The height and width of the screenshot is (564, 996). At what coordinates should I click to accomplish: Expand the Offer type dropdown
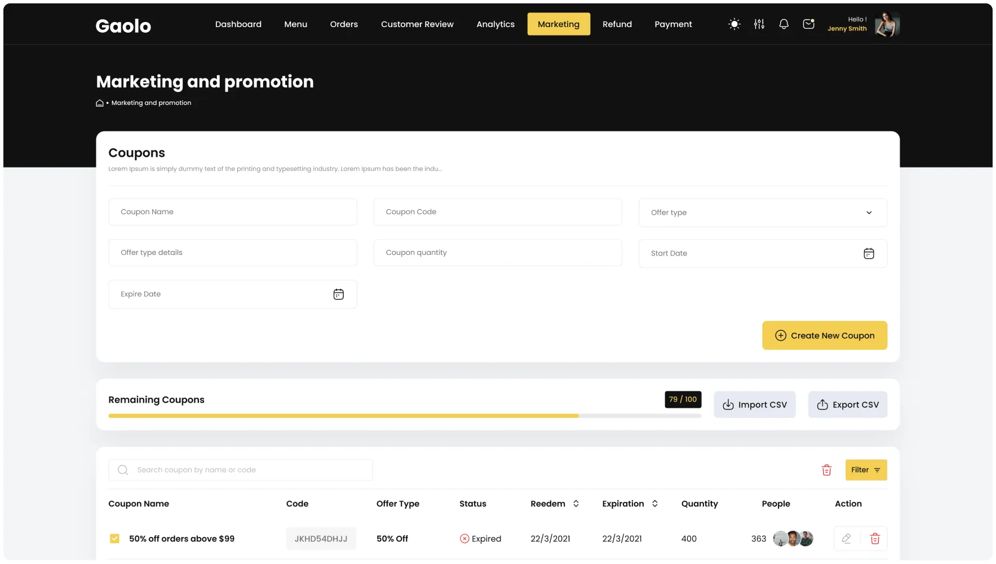763,213
